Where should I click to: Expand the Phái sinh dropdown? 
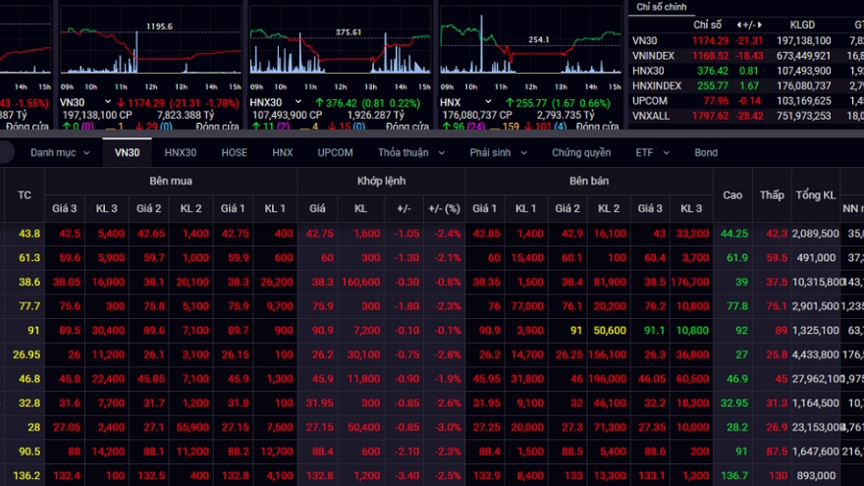[497, 153]
